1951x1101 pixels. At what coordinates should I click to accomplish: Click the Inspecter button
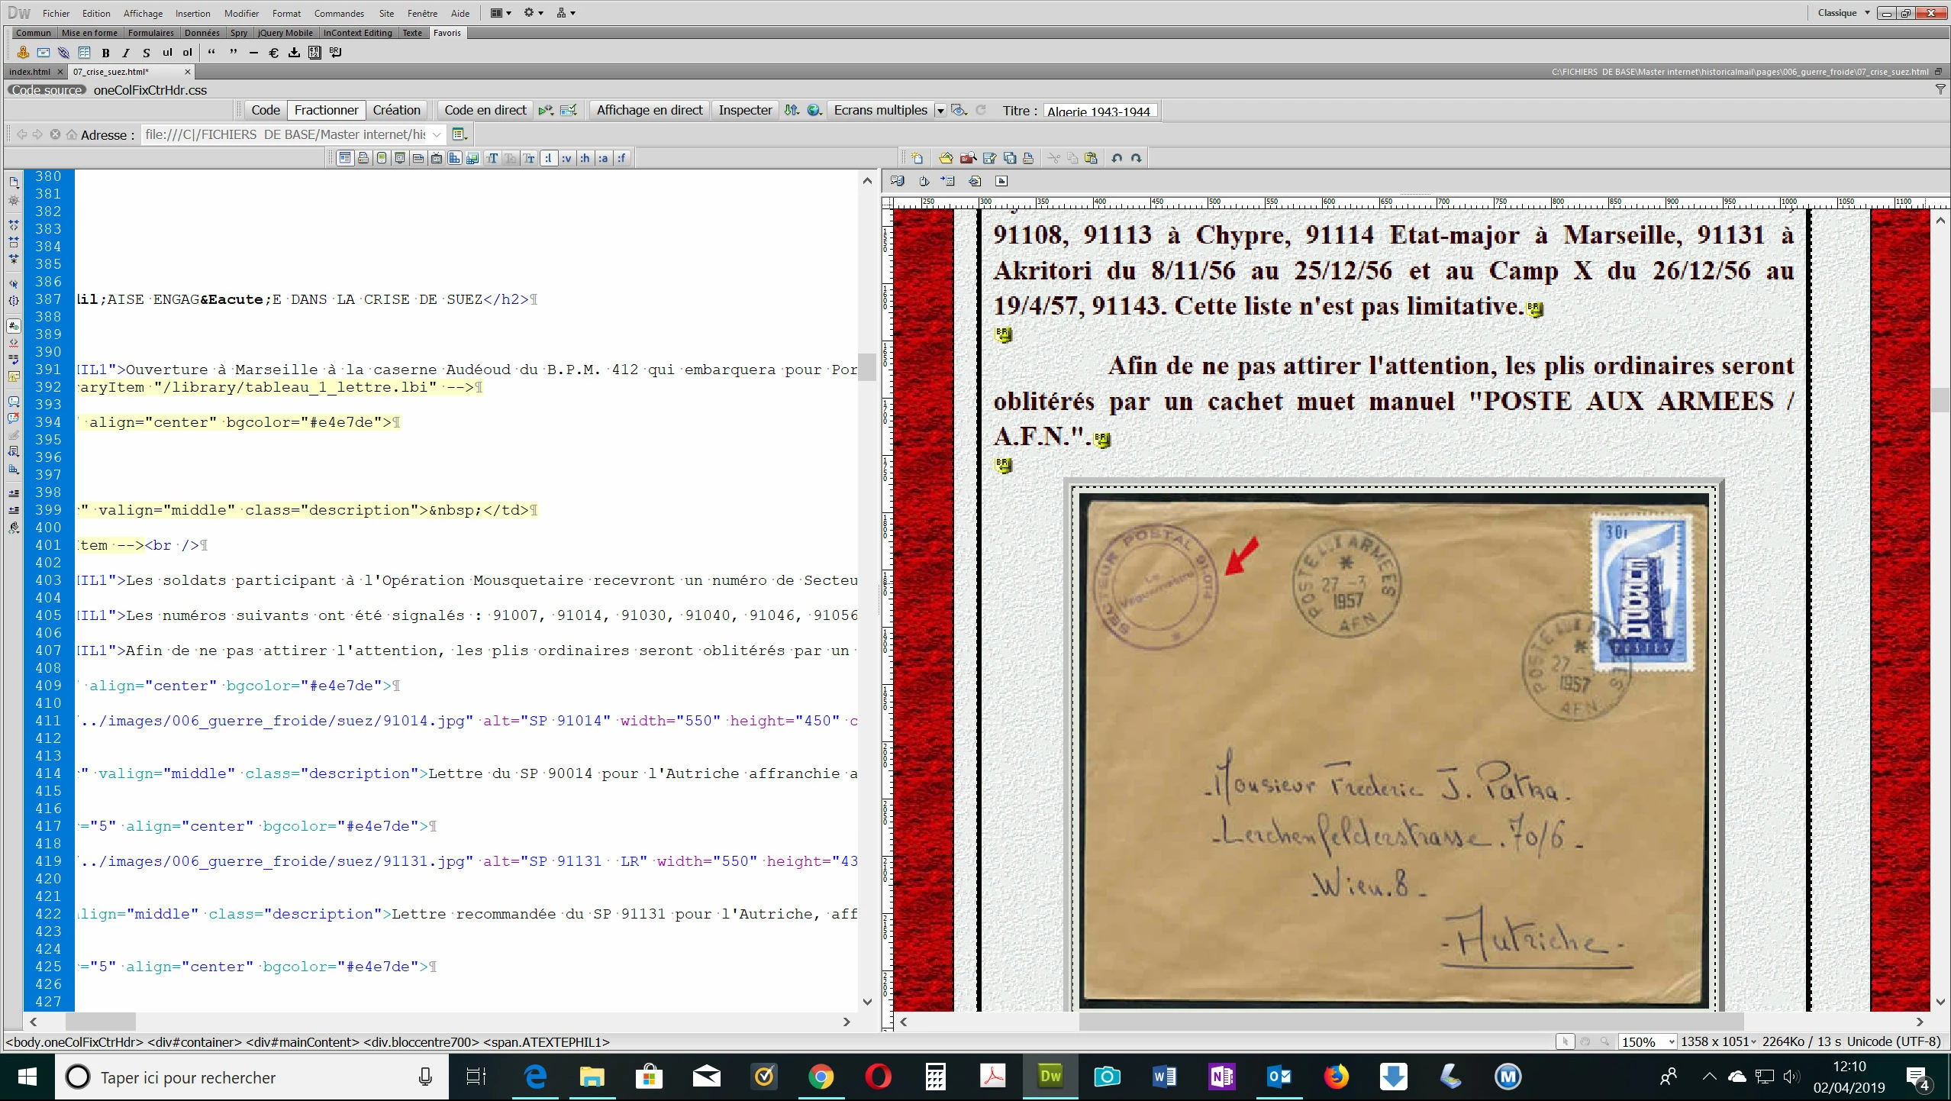click(x=745, y=110)
